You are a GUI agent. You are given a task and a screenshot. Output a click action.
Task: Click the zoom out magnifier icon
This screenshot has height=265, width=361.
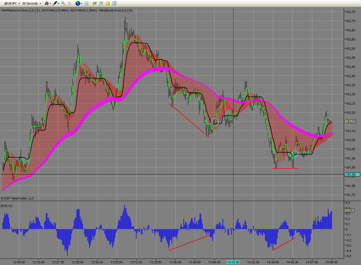pos(70,4)
